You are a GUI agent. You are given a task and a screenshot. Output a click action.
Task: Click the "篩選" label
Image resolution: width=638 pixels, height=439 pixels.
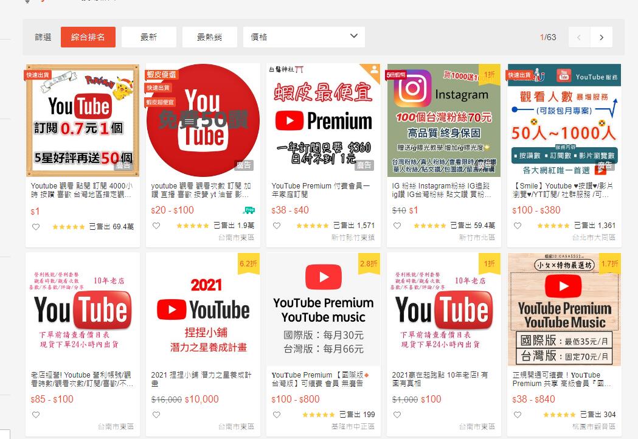[x=43, y=37]
